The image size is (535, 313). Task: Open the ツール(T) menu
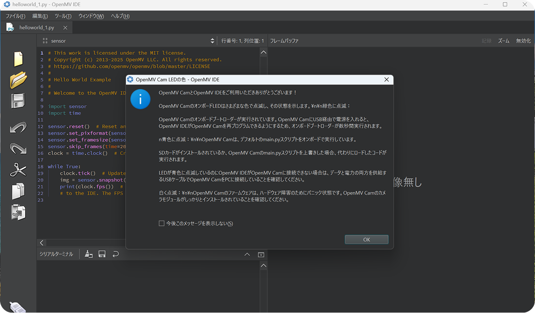63,16
